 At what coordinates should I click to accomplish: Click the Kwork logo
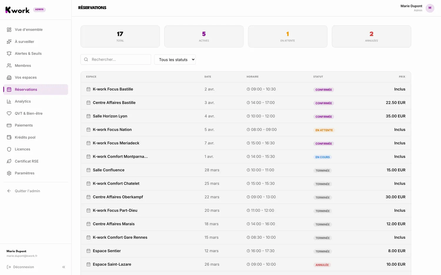tap(18, 10)
